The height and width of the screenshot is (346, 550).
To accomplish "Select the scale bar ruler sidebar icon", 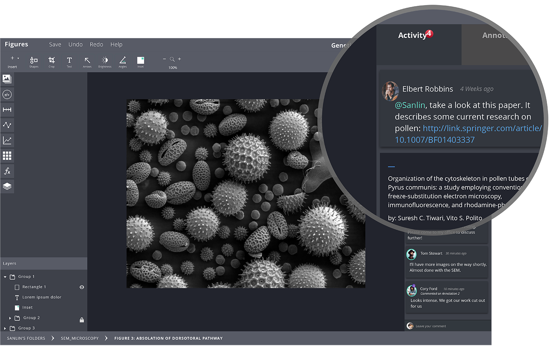I will tap(7, 110).
